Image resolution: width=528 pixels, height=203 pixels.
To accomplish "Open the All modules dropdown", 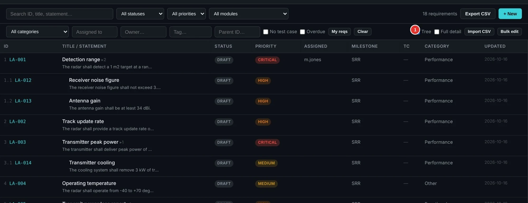I will click(249, 14).
